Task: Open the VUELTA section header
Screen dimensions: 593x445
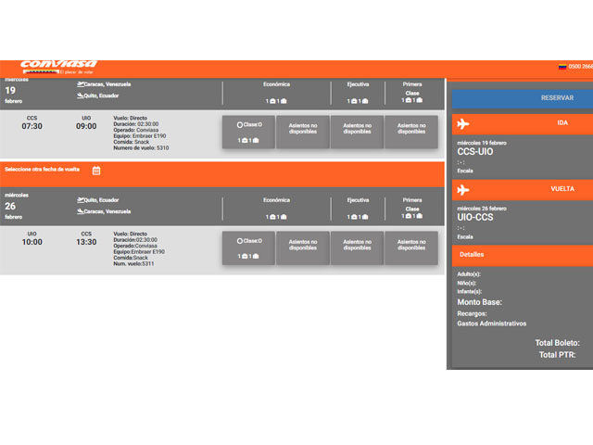Action: [523, 189]
